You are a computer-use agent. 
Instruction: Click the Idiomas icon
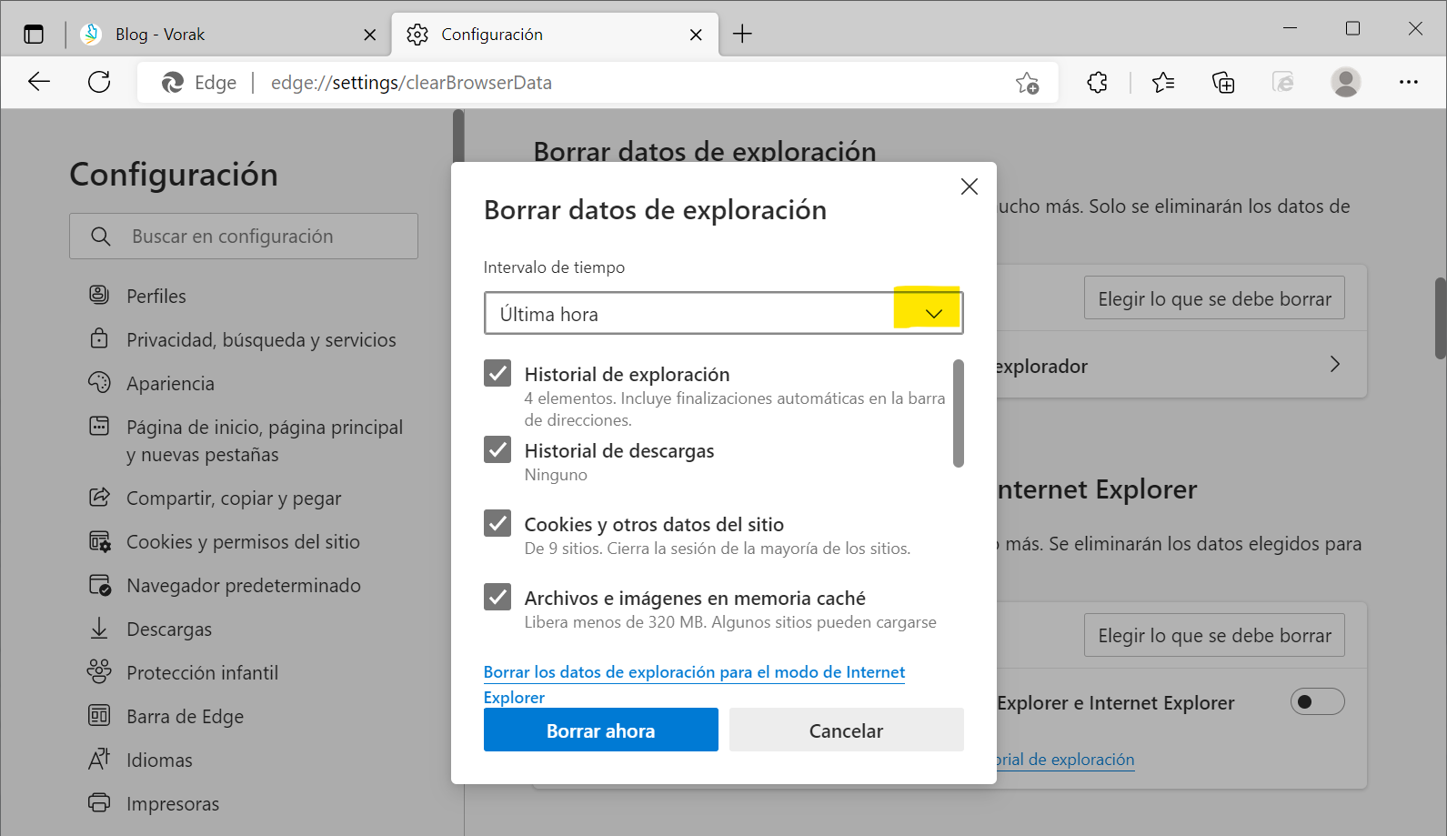(x=99, y=759)
